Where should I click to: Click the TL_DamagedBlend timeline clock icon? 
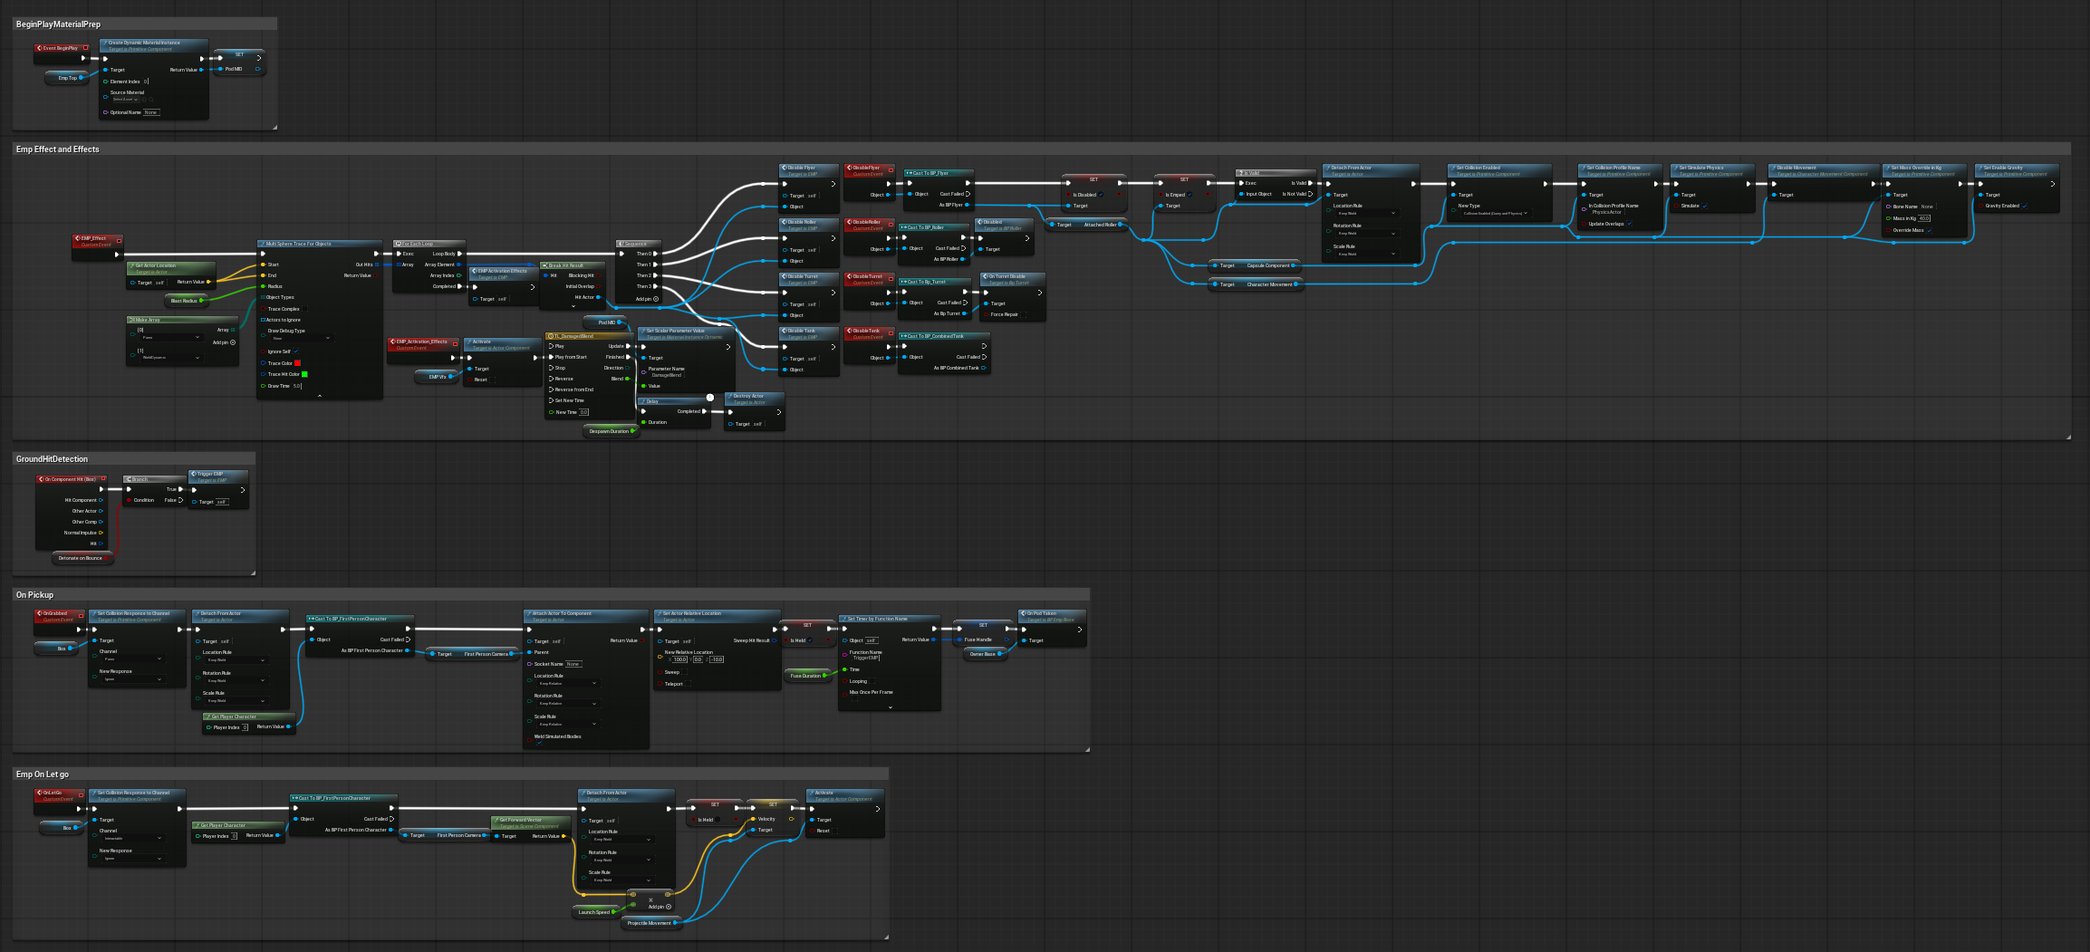tap(550, 336)
